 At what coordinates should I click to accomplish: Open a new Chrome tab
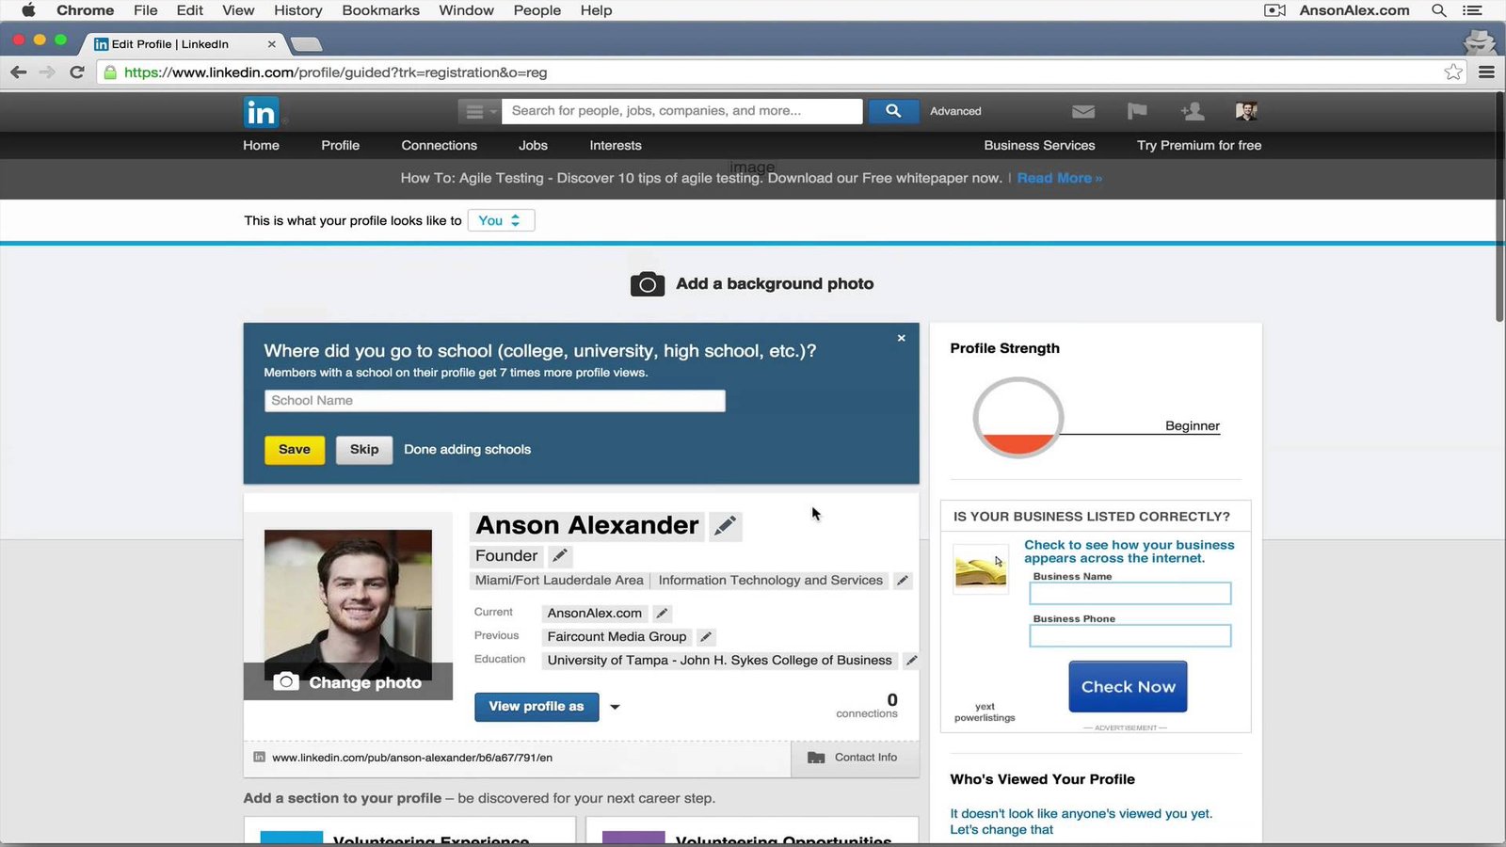306,44
